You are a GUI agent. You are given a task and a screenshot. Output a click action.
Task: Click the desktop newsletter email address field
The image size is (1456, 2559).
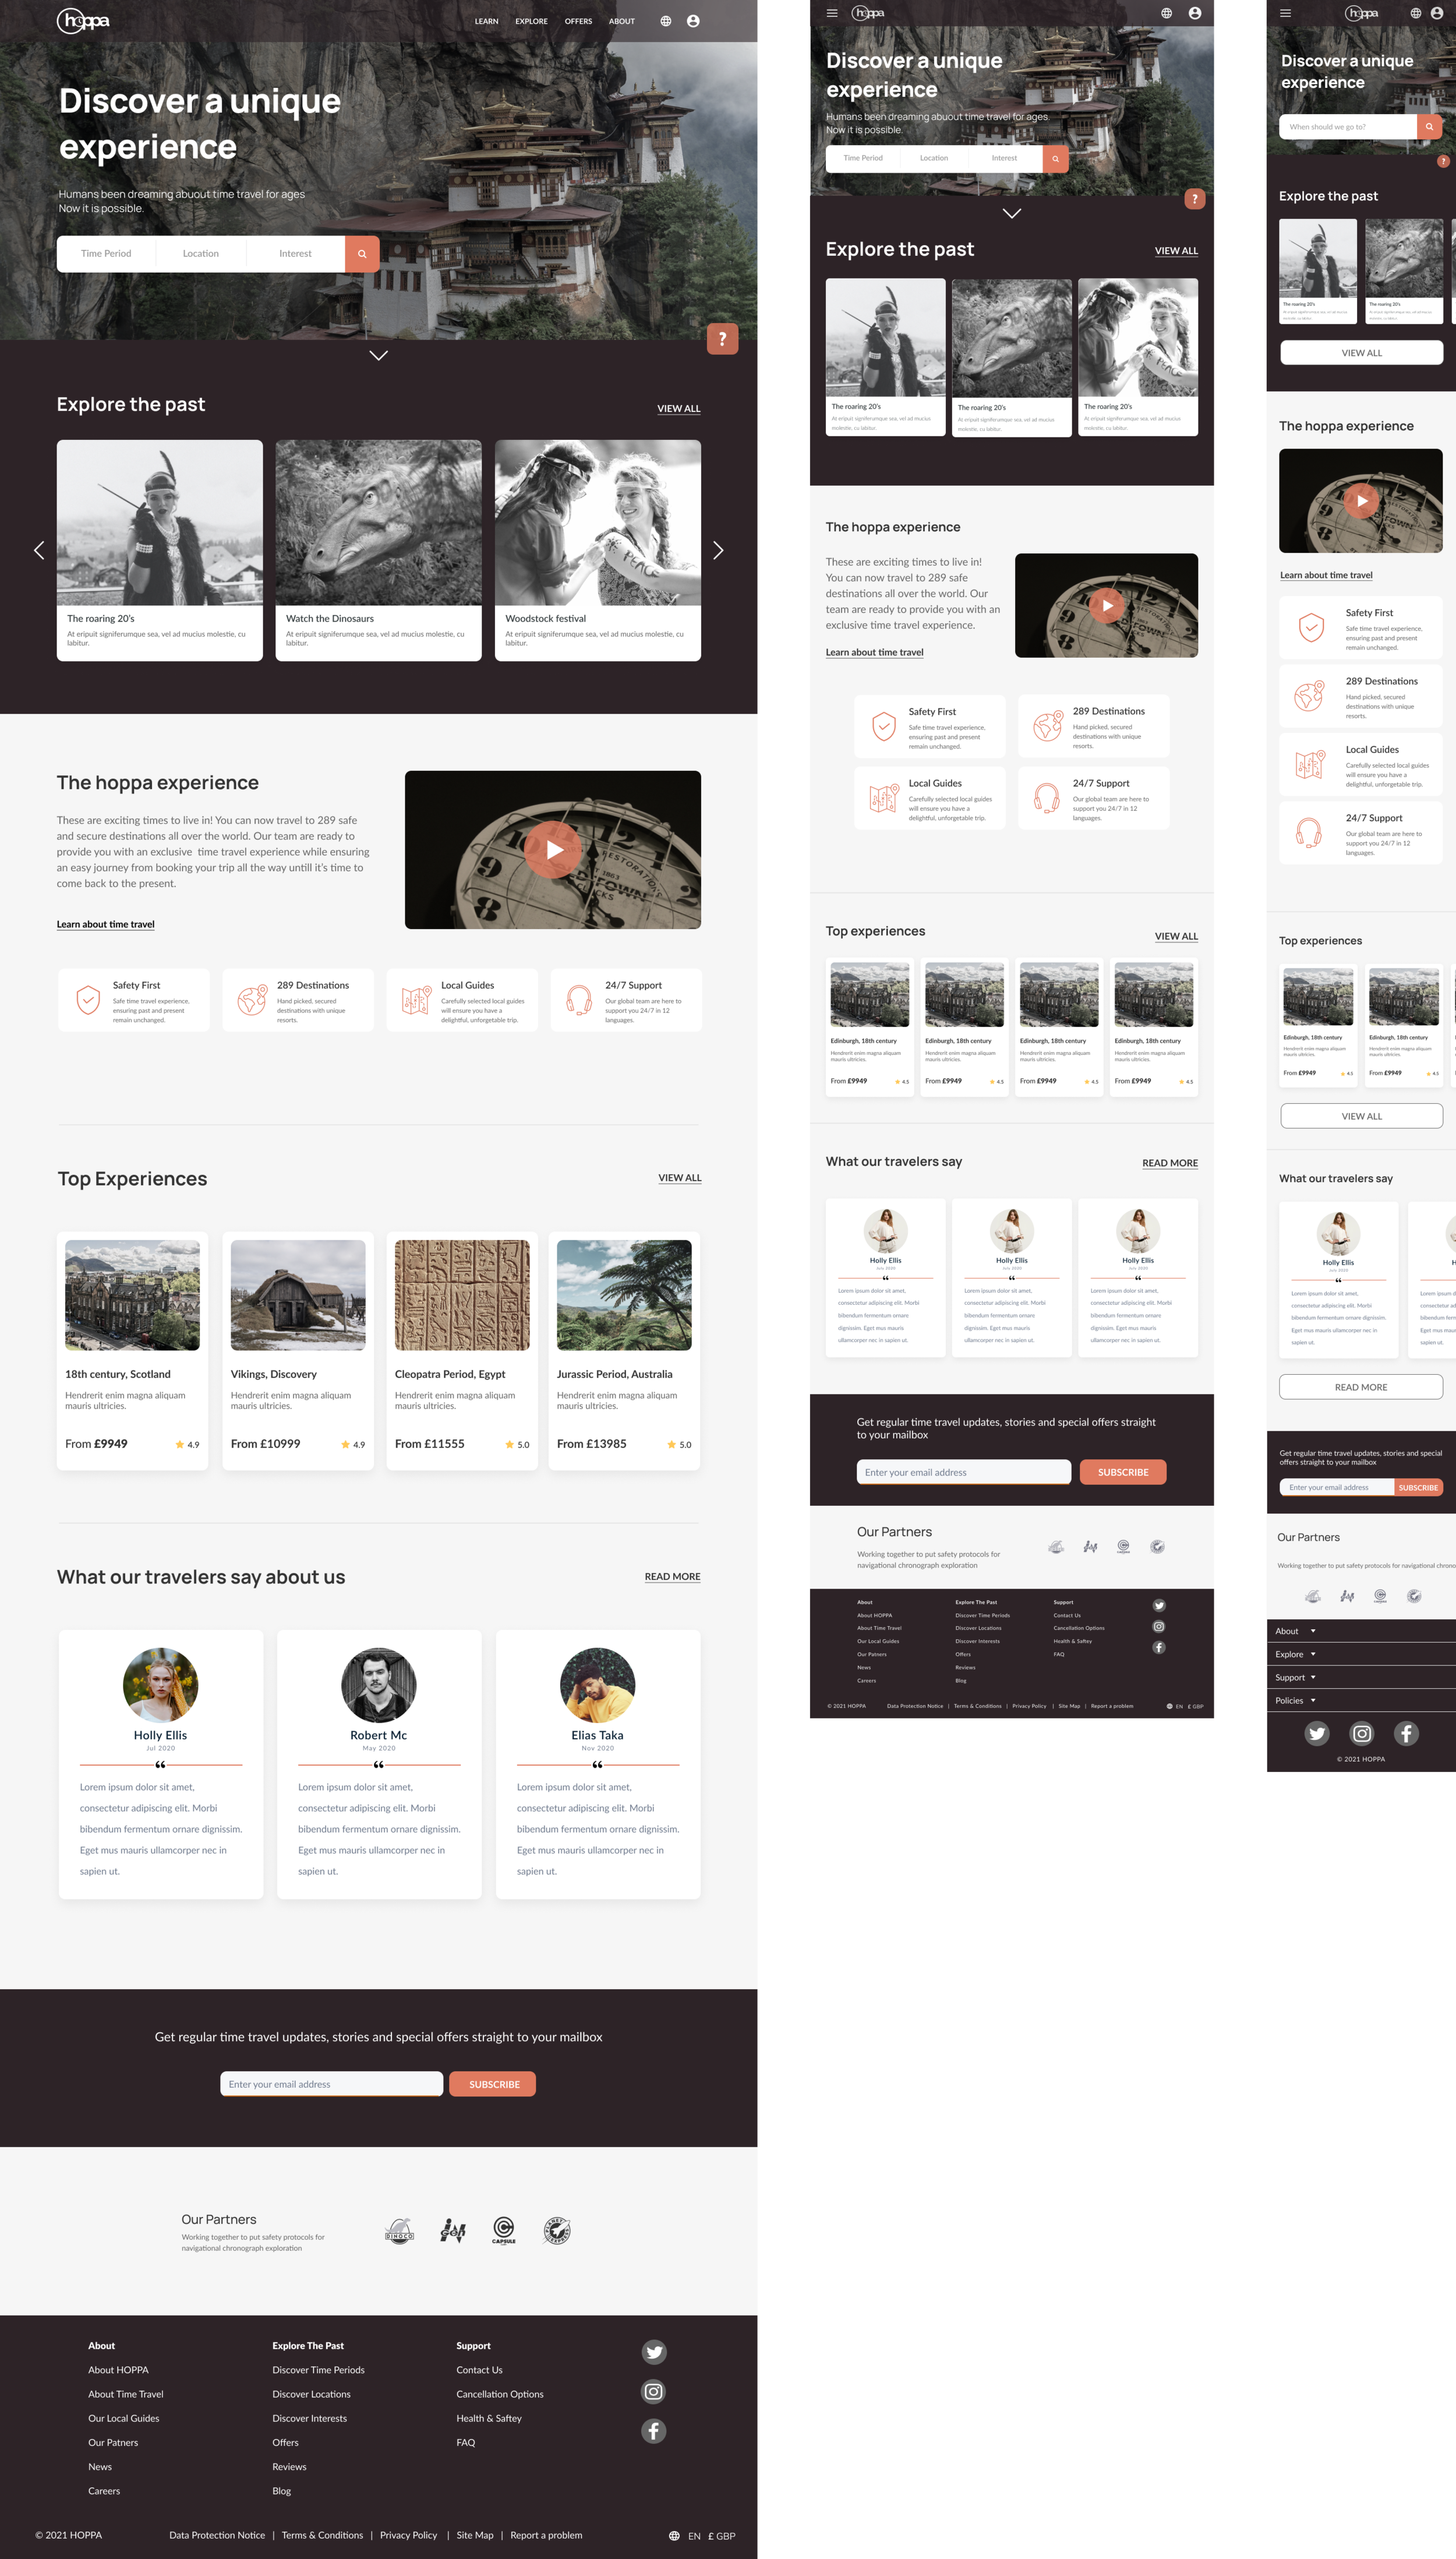331,2084
